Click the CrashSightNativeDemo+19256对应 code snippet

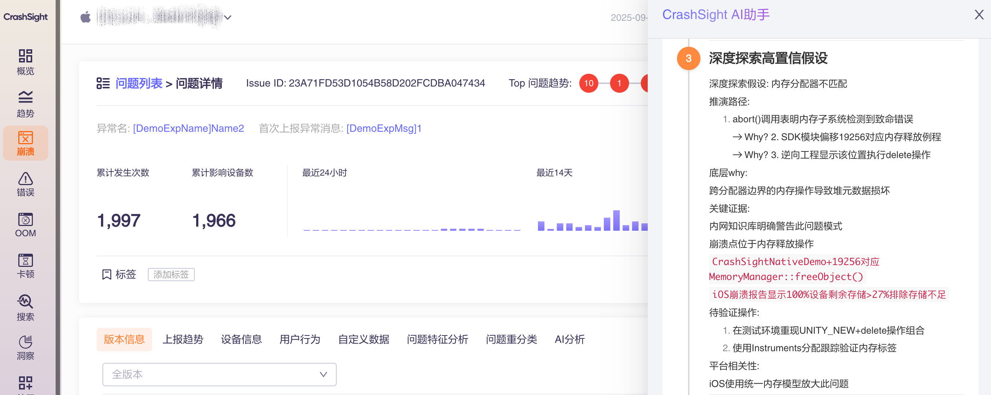[795, 262]
